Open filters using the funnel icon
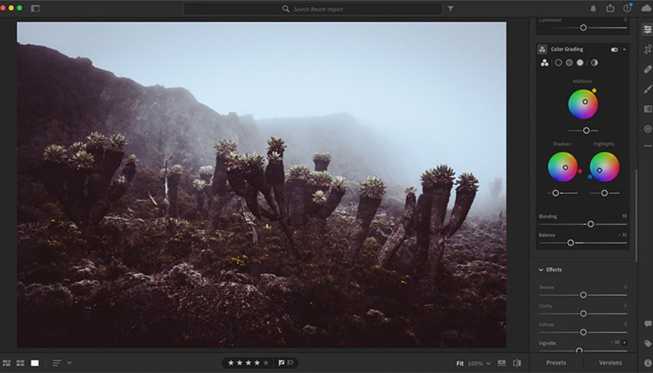The image size is (653, 373). pos(450,9)
